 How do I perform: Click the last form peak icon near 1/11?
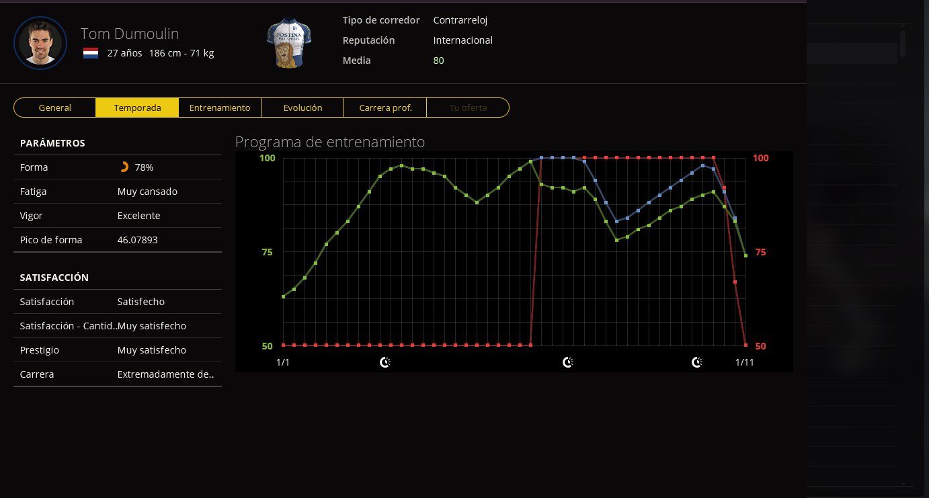[697, 362]
